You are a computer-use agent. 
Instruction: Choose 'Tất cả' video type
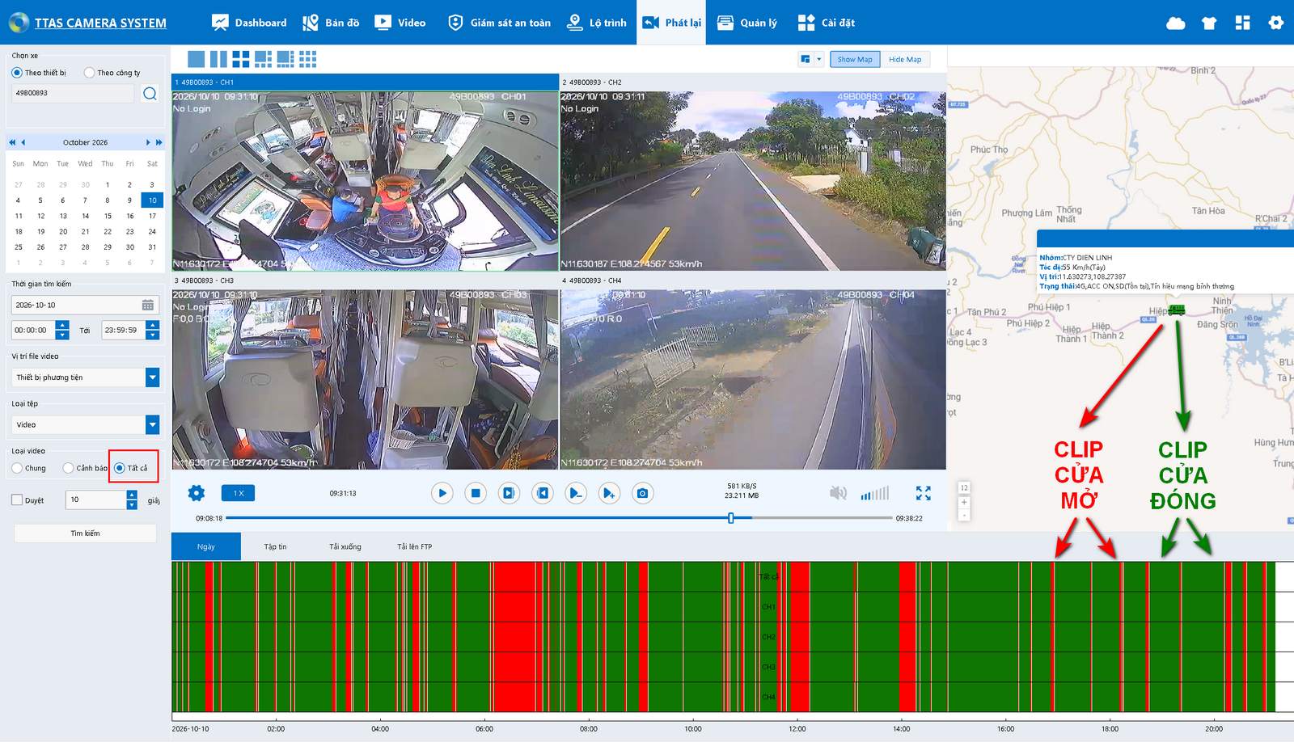point(120,468)
